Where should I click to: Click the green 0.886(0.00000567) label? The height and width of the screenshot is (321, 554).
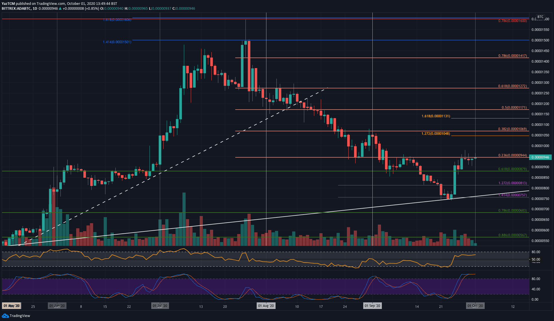pos(512,235)
